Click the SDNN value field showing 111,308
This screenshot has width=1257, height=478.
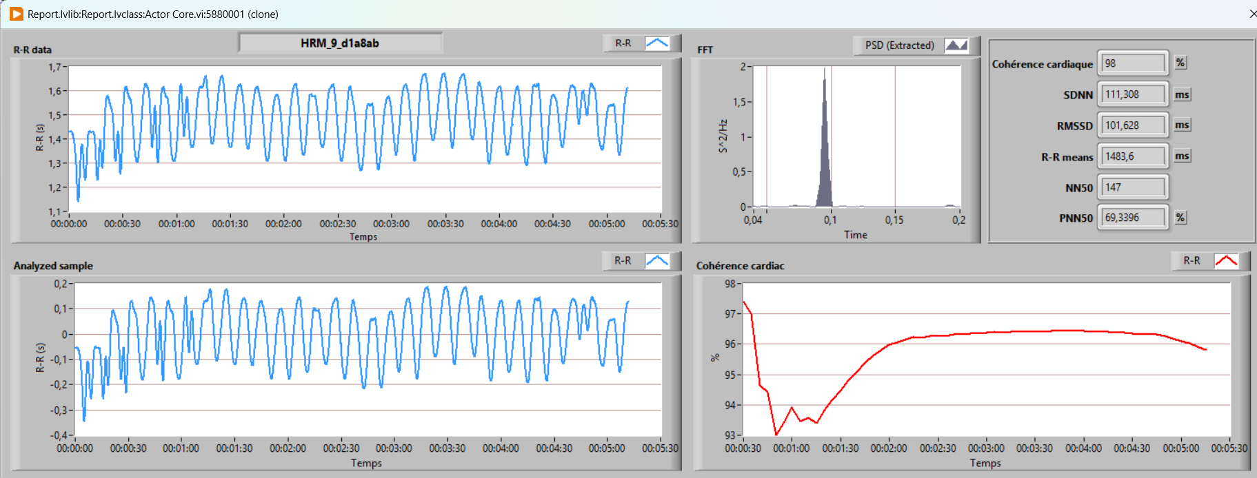pos(1133,94)
